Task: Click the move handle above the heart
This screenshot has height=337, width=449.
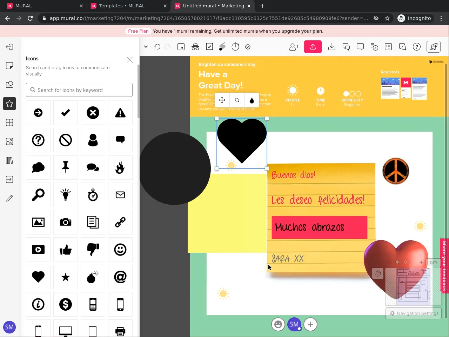Action: click(x=222, y=100)
